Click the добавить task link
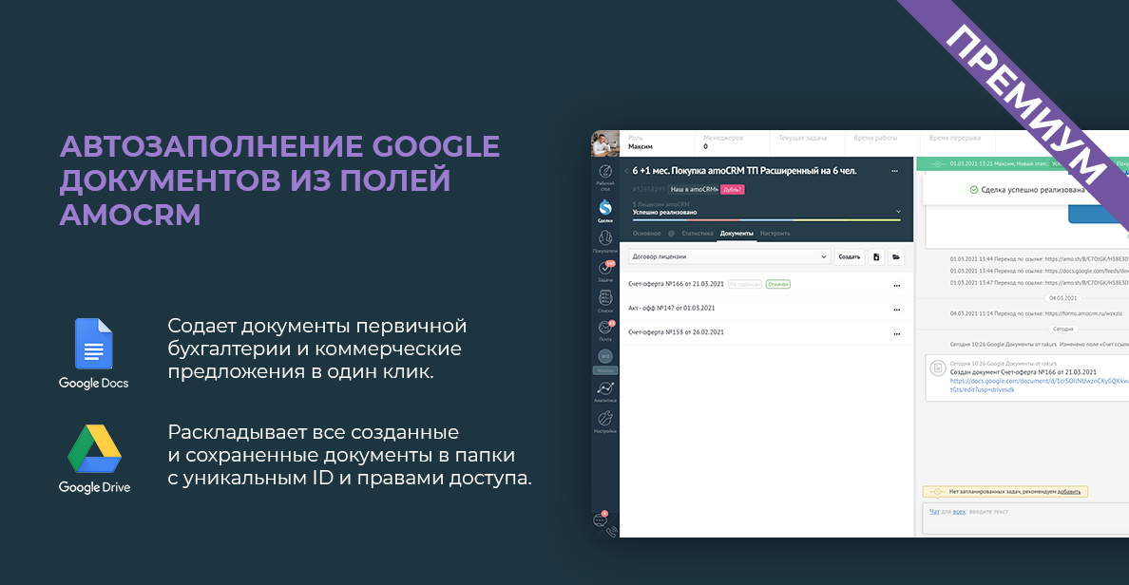Viewport: 1129px width, 585px height. tap(1068, 492)
